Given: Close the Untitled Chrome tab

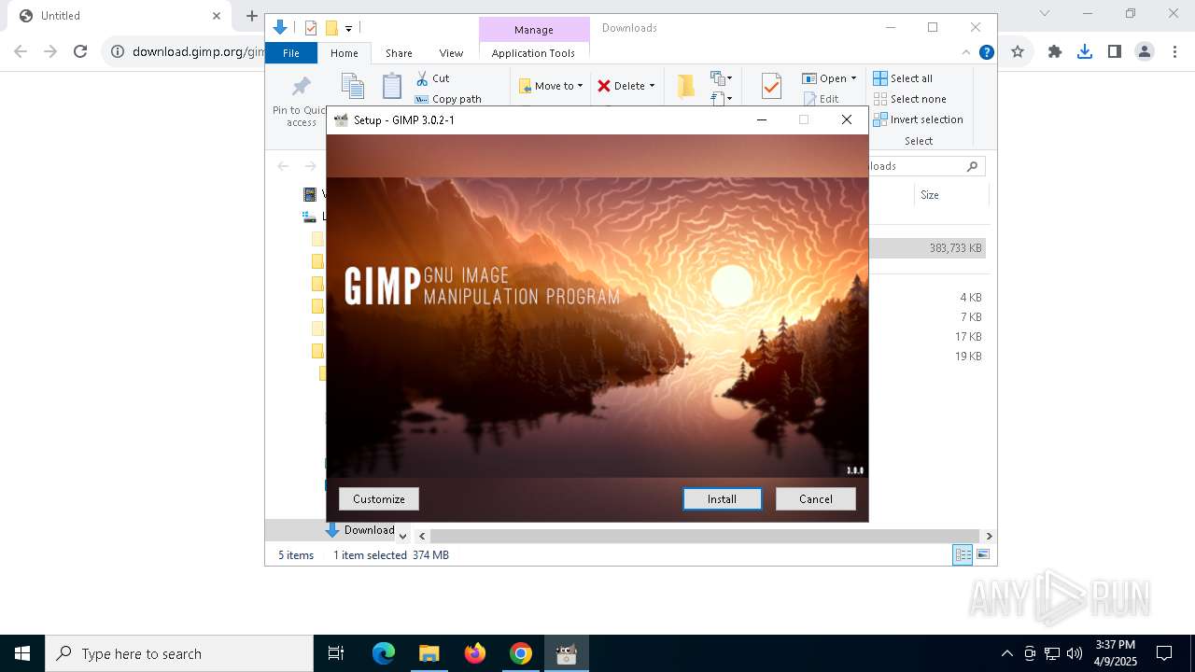Looking at the screenshot, I should [x=216, y=16].
